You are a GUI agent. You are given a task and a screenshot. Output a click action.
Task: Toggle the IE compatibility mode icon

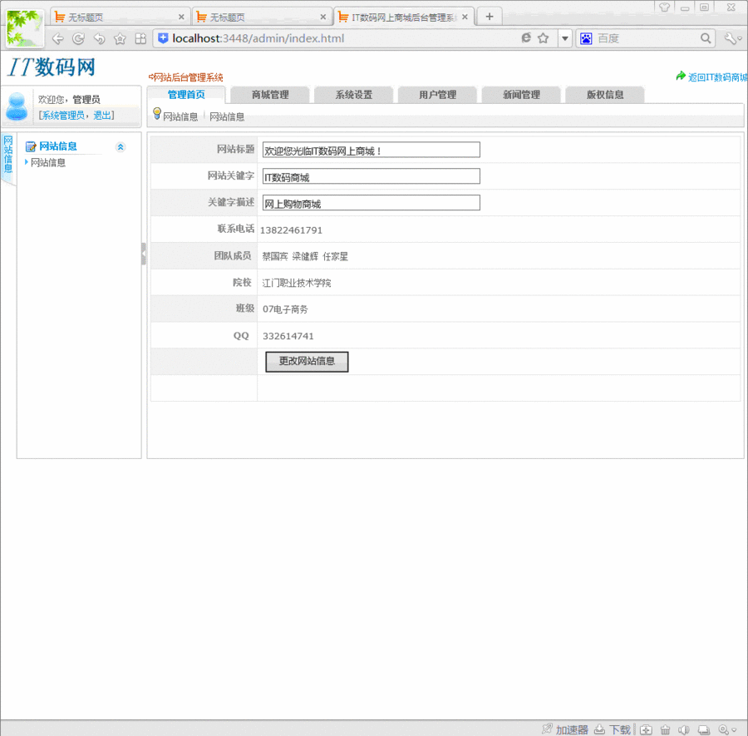tap(526, 38)
